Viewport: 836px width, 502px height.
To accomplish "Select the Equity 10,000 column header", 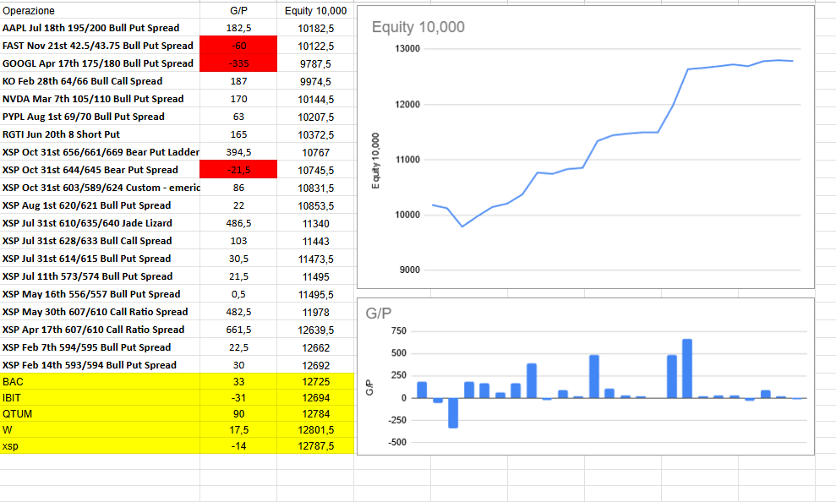I will [x=313, y=11].
